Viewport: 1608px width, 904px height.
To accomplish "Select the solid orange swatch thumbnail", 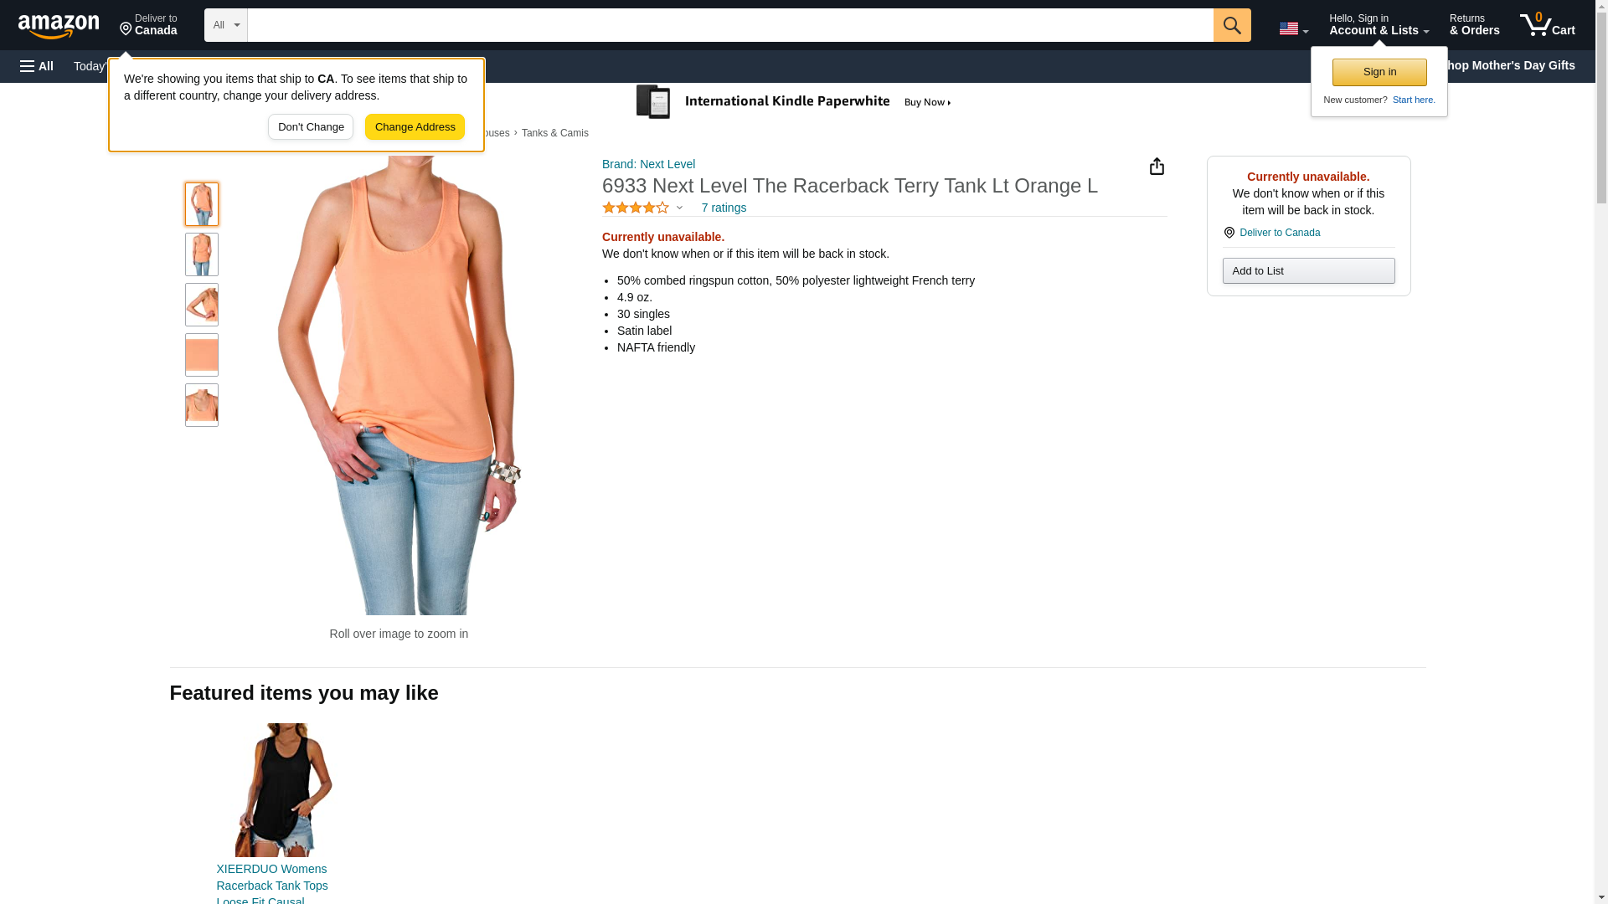I will click(202, 355).
